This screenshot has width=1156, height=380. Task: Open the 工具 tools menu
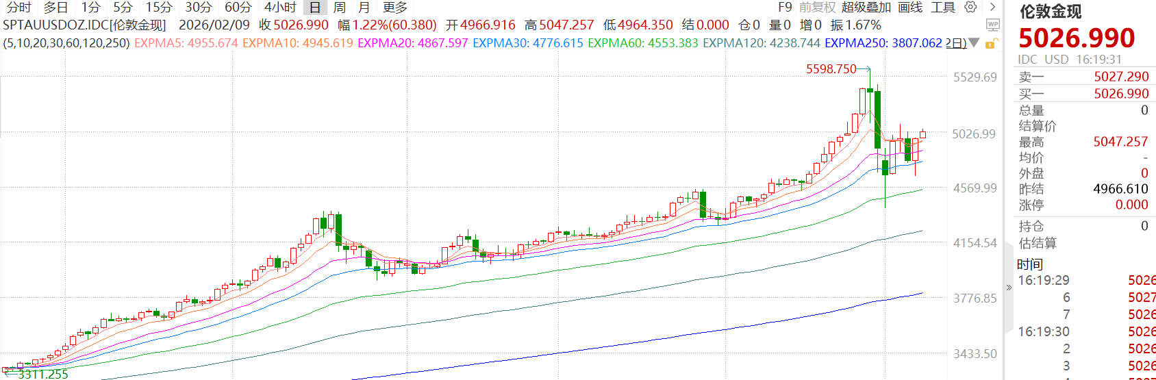943,8
